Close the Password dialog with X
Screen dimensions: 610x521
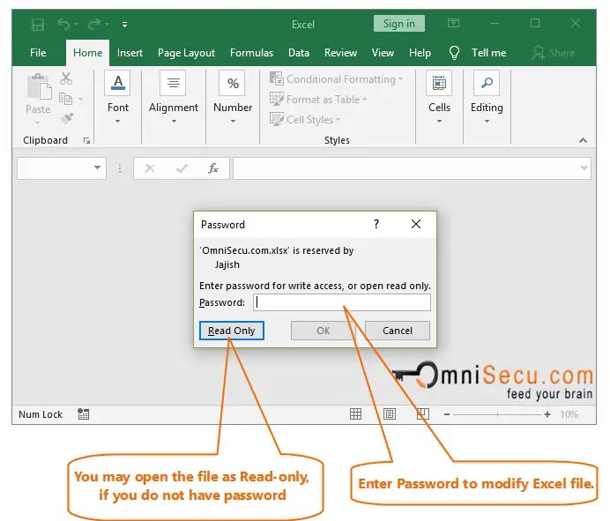416,224
